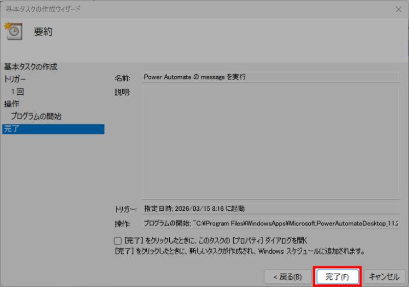Select 基本タスクの作成 step in sidebar
The width and height of the screenshot is (409, 287).
tap(31, 67)
